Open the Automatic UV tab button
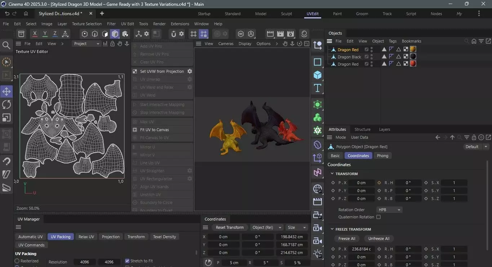Image resolution: width=492 pixels, height=267 pixels. (x=30, y=237)
